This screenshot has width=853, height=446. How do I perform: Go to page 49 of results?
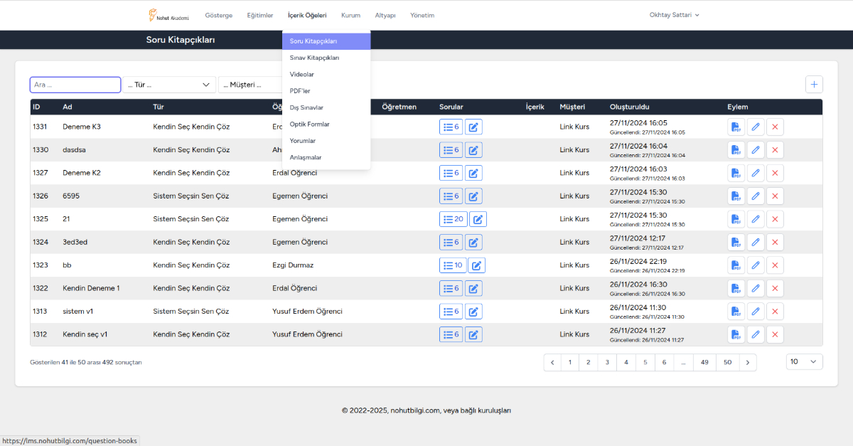pyautogui.click(x=704, y=362)
